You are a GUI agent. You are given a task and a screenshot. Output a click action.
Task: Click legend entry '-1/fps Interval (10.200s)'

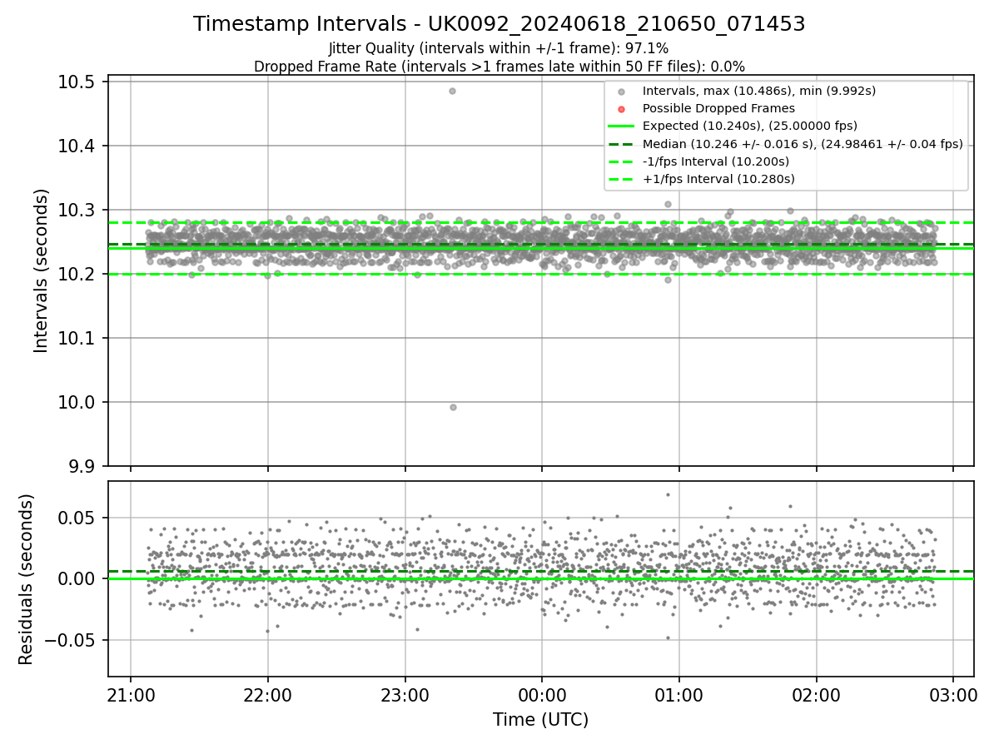(x=716, y=161)
